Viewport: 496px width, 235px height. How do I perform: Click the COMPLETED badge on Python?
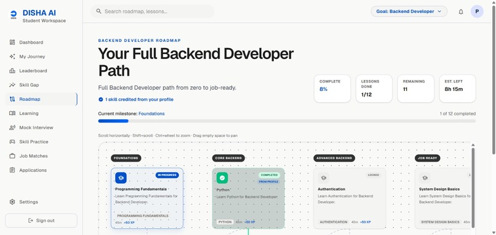[269, 175]
